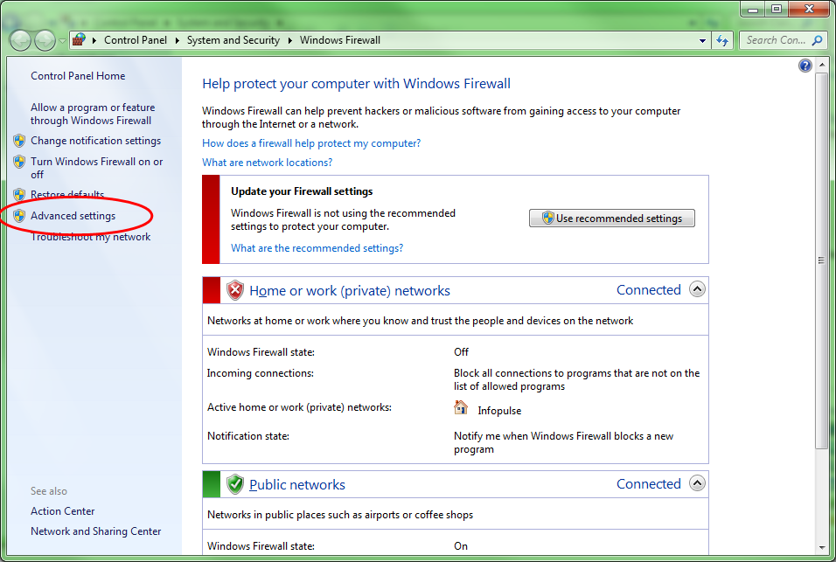Click the Forward navigation arrow

point(45,40)
